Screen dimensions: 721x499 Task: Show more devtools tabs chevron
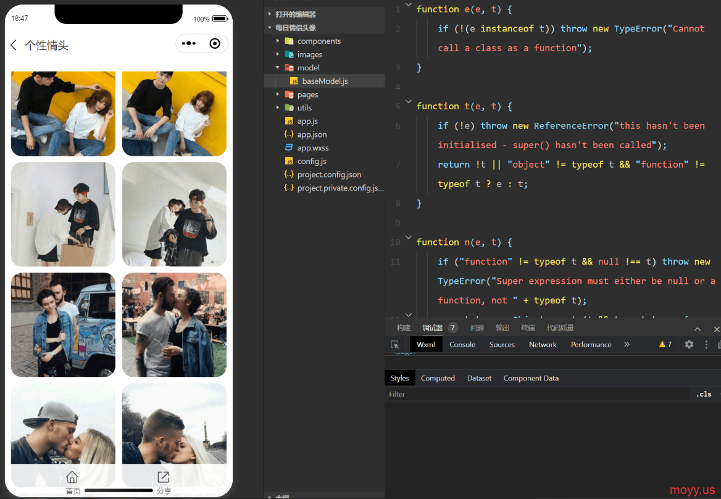pyautogui.click(x=627, y=344)
